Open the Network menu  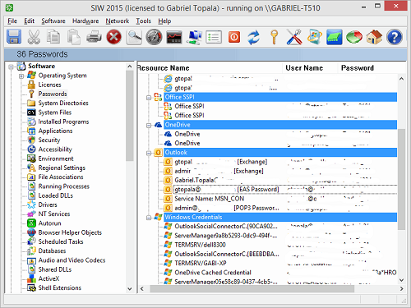(x=118, y=21)
